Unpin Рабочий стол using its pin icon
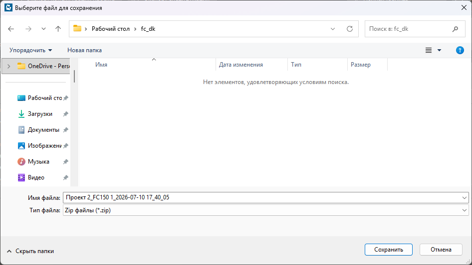 (x=66, y=98)
